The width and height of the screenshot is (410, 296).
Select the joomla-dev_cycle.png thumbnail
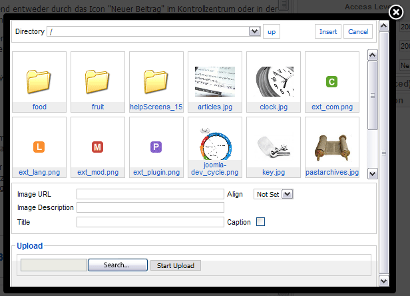(215, 144)
